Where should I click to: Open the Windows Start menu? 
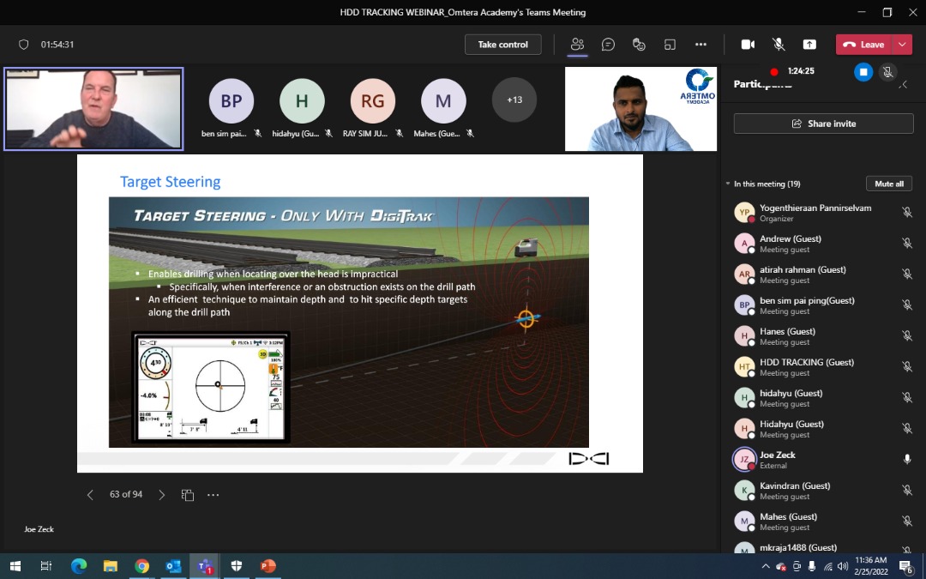[15, 566]
